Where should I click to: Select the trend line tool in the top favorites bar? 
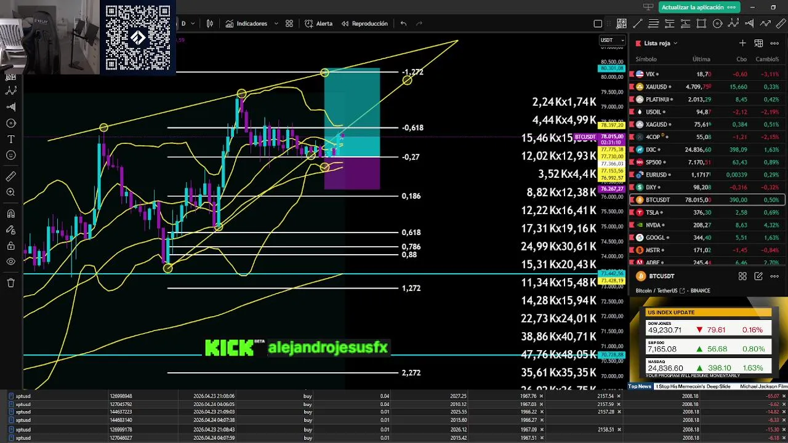pos(638,24)
